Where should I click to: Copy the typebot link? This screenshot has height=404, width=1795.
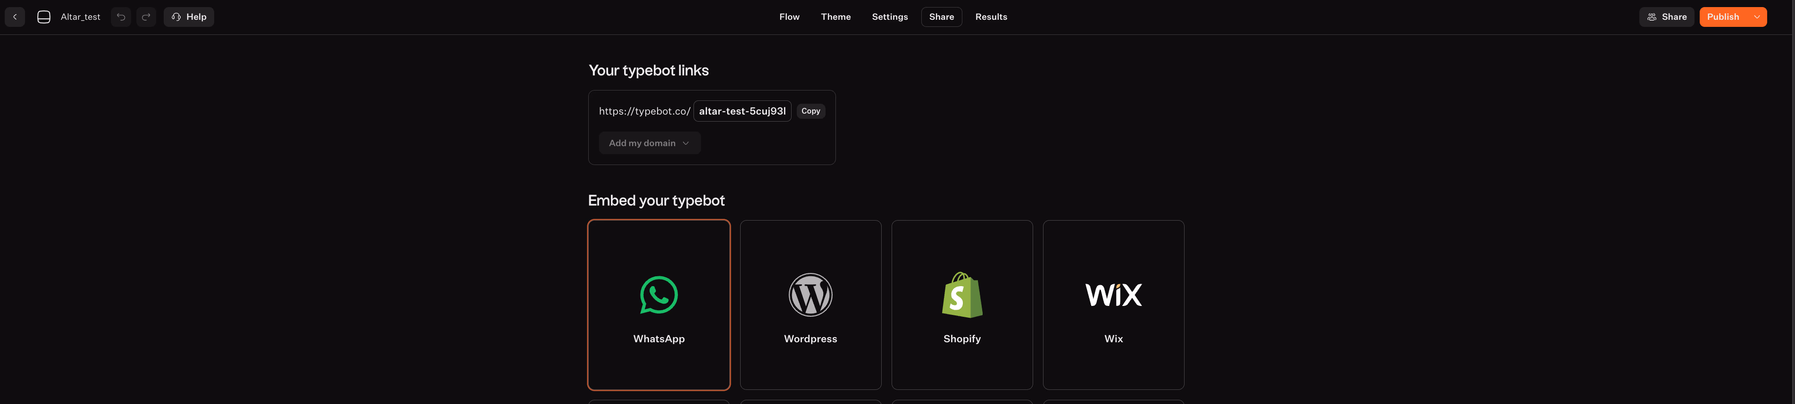coord(810,111)
